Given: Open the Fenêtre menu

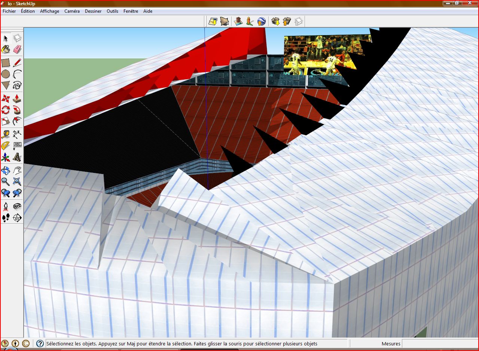Looking at the screenshot, I should pyautogui.click(x=131, y=11).
